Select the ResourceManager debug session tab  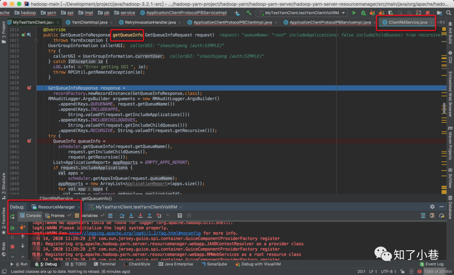point(56,207)
